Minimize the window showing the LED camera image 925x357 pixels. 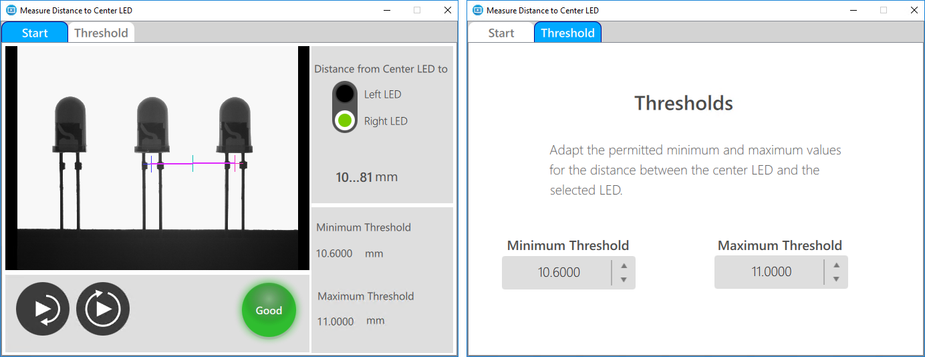[386, 10]
